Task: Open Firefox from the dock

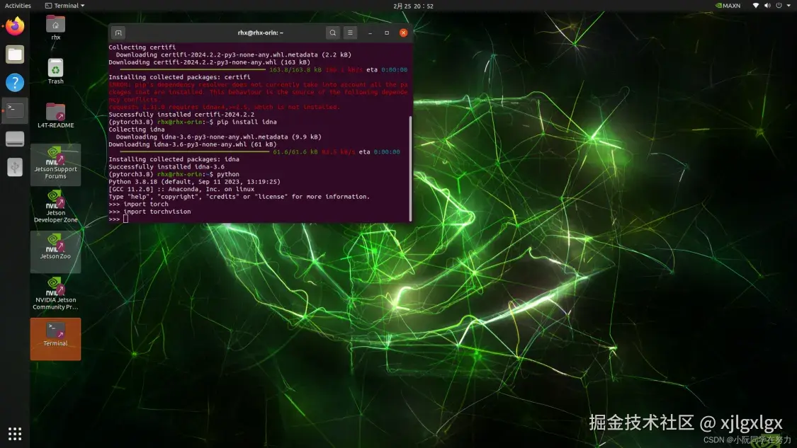Action: (15, 26)
